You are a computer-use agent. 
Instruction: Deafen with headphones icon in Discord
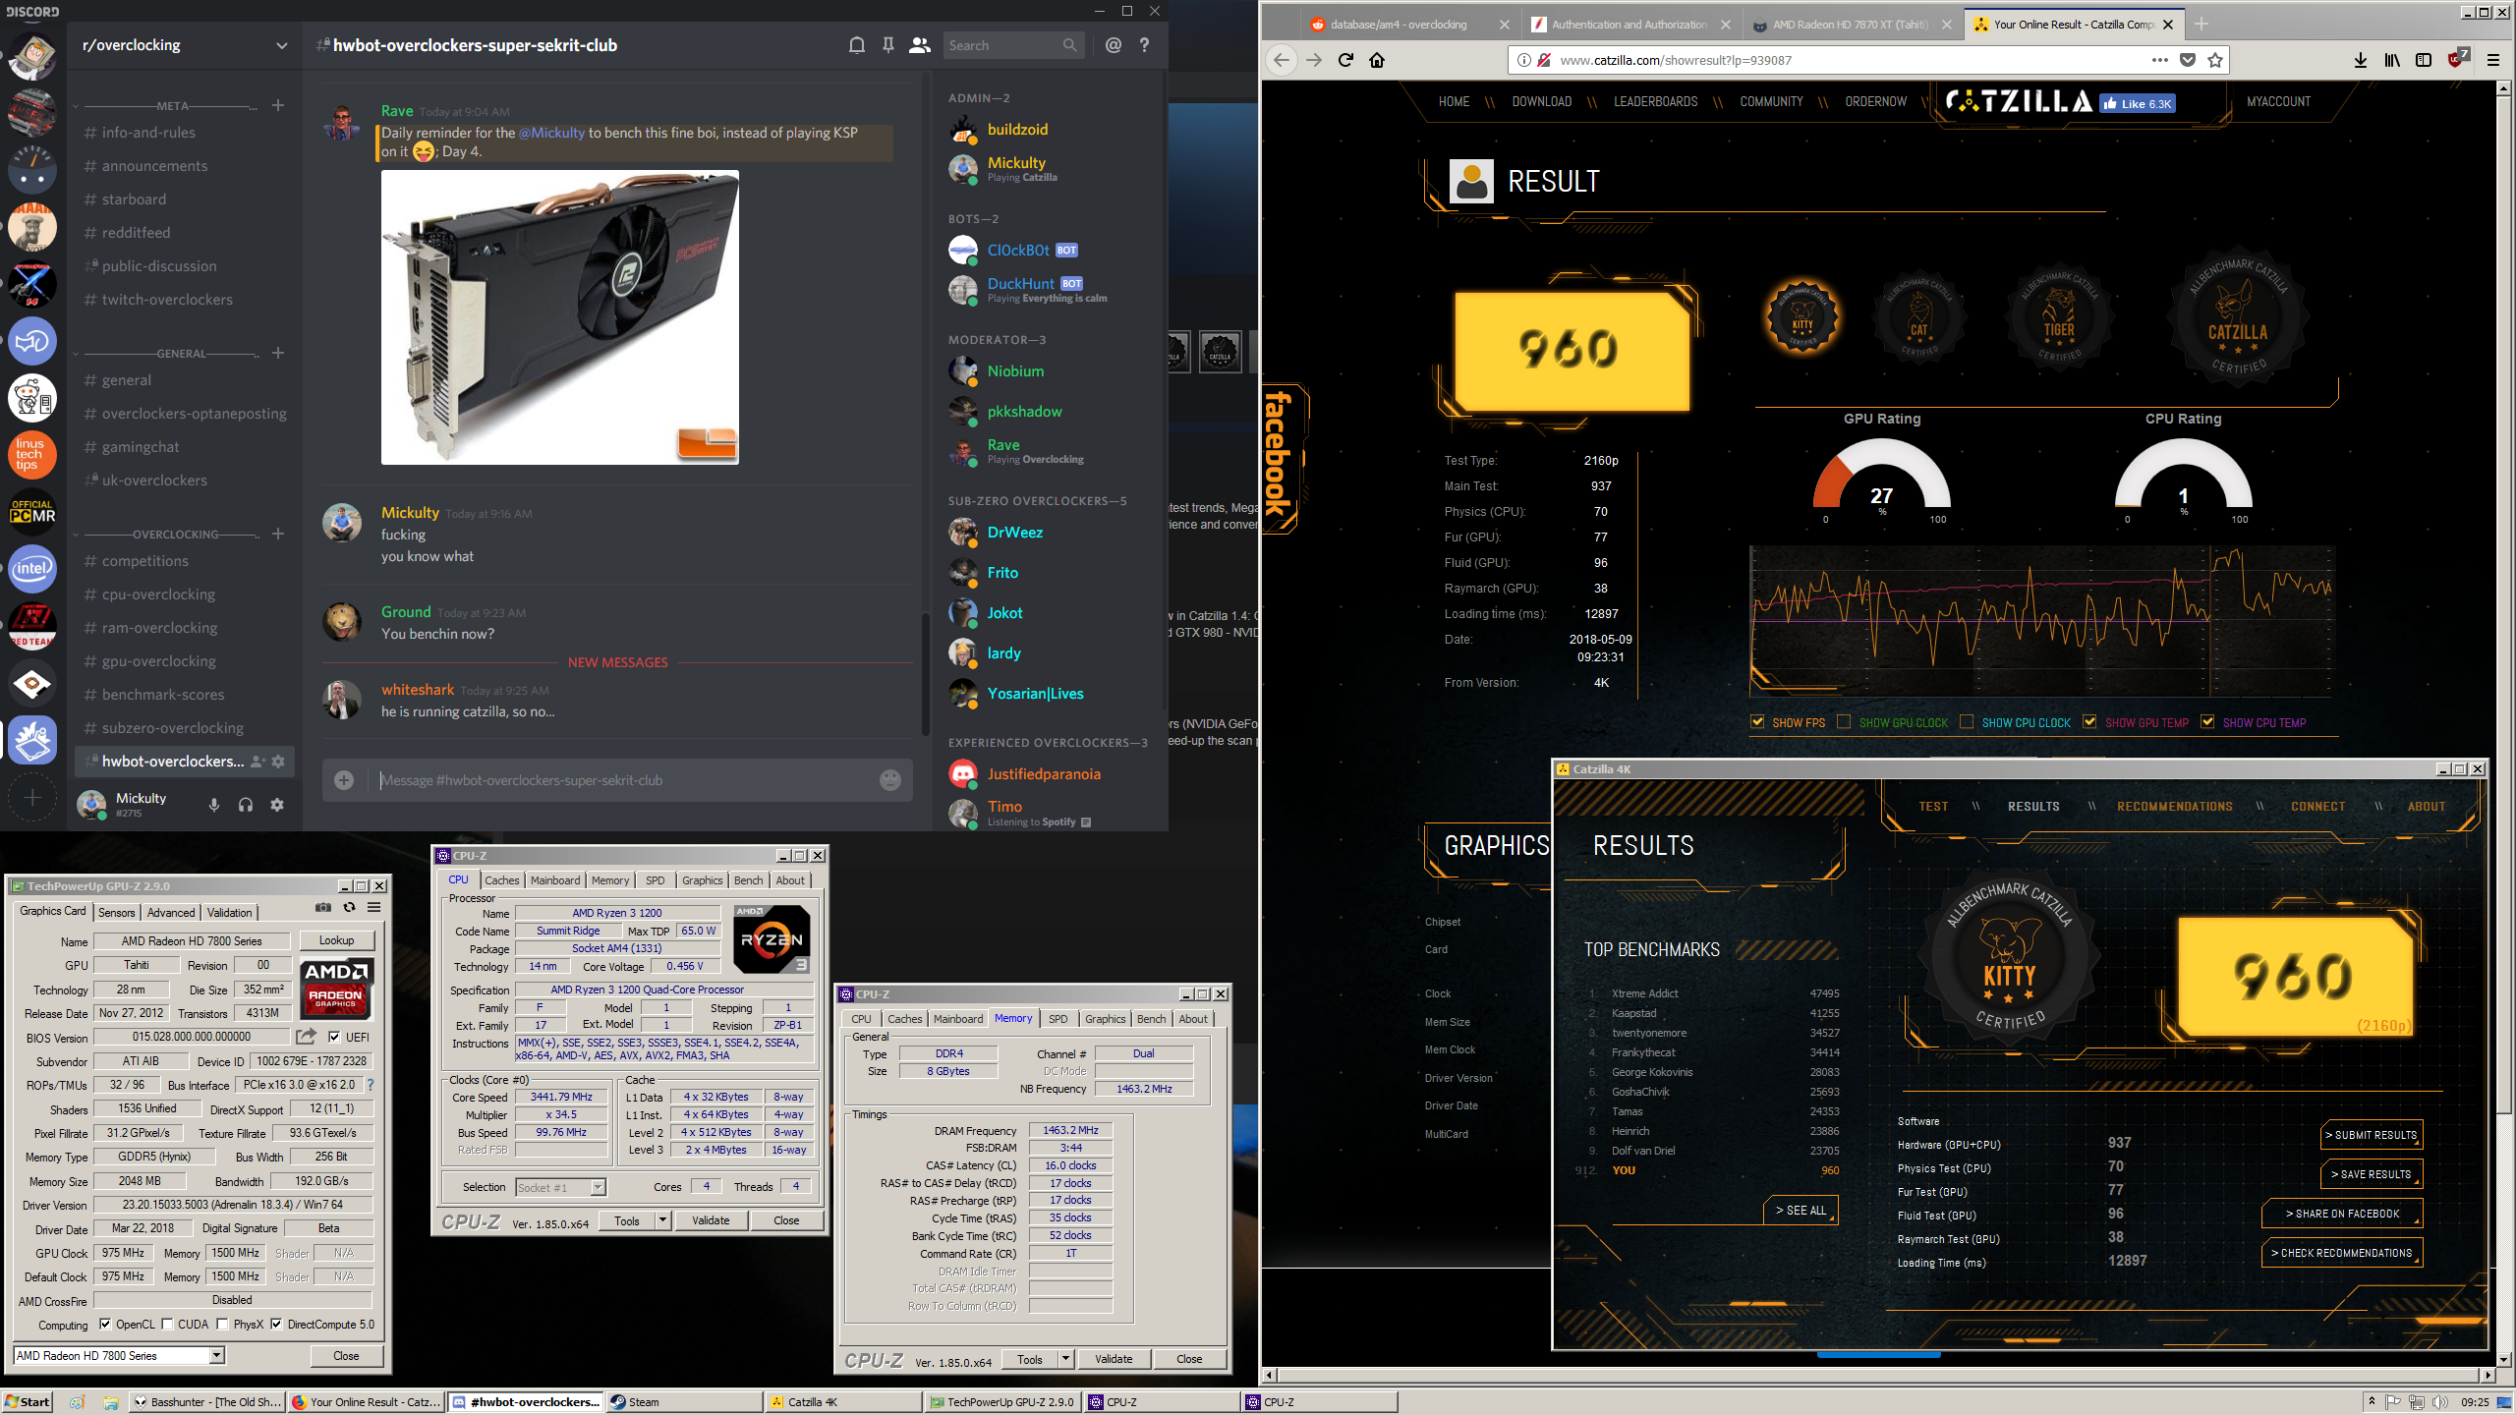(246, 805)
